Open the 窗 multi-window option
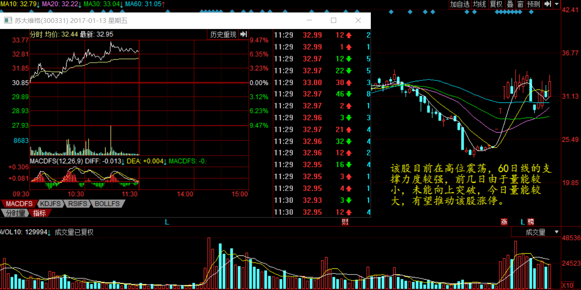This screenshot has height=290, width=581. tap(520, 4)
